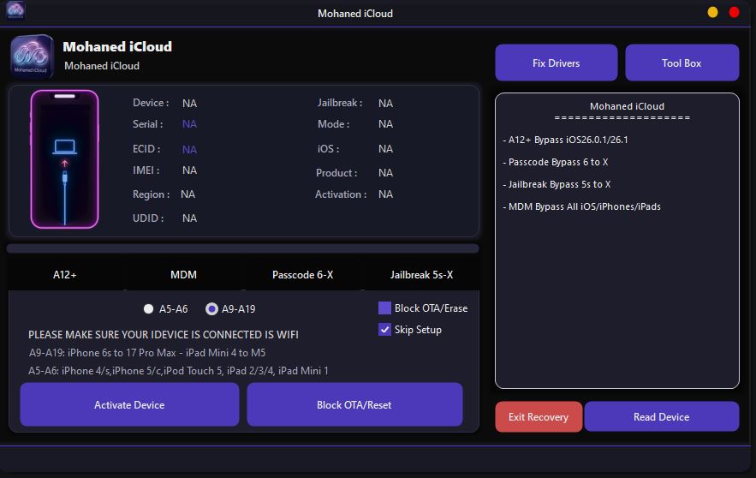The image size is (756, 478).
Task: Open the Jailbreak 5s-X tab
Action: pos(421,274)
